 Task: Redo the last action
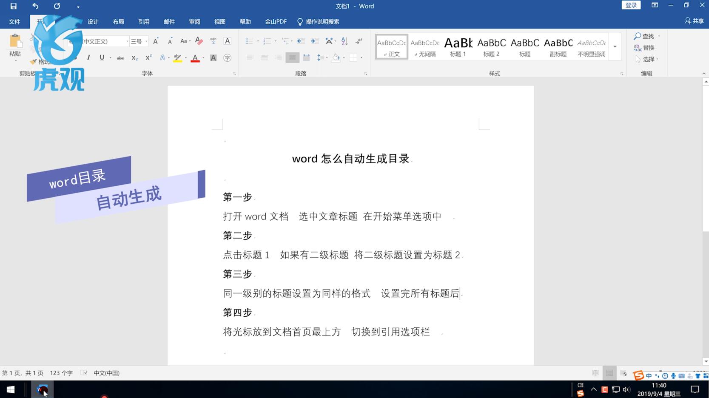pyautogui.click(x=57, y=6)
